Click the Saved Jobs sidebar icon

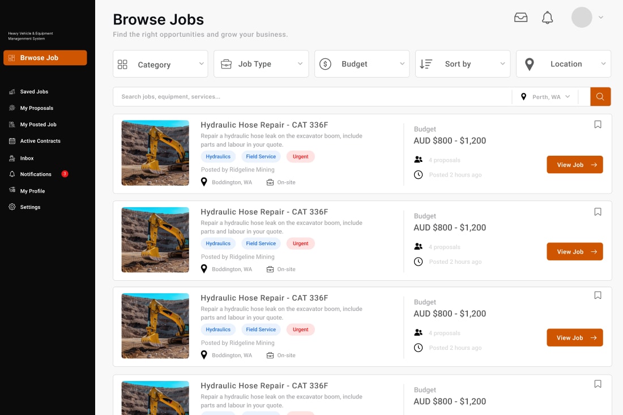tap(12, 91)
